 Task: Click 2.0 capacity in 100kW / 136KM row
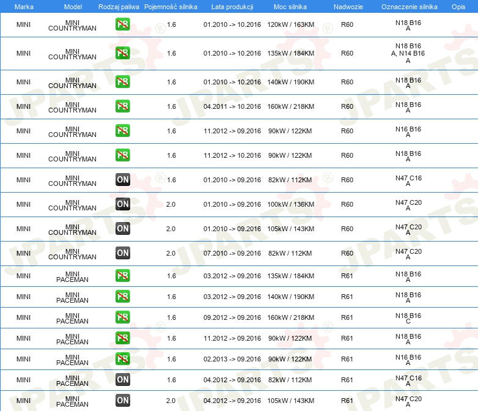pos(171,204)
